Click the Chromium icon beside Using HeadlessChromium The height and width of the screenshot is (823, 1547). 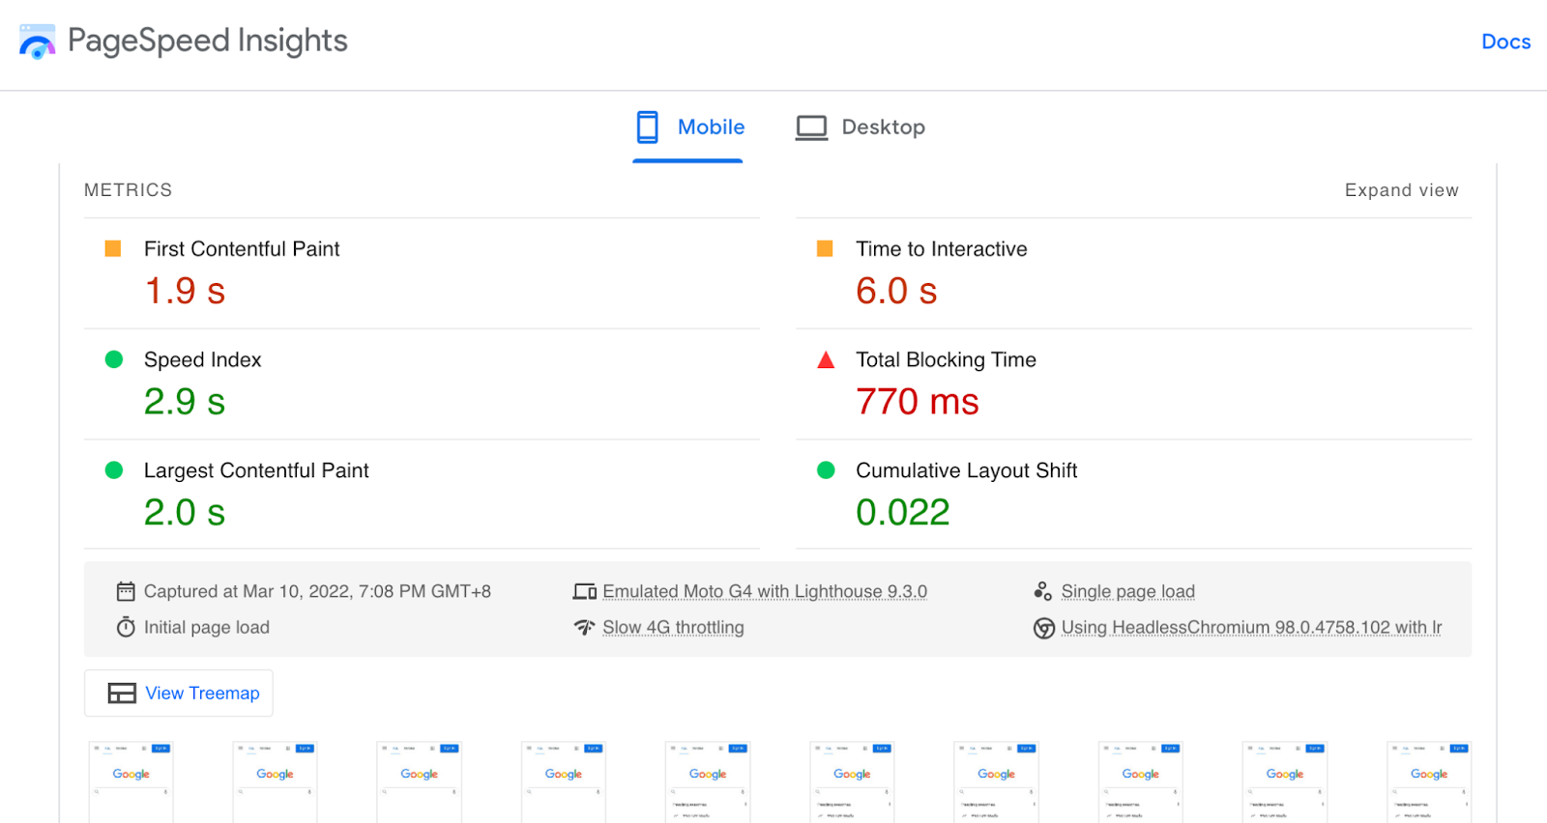point(1044,628)
